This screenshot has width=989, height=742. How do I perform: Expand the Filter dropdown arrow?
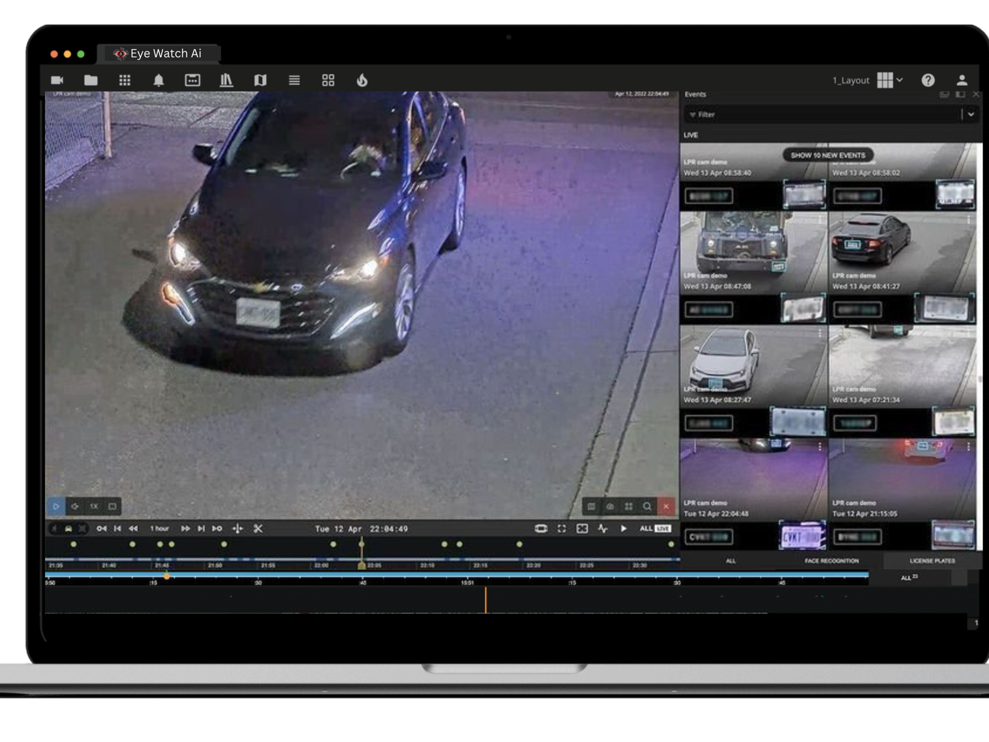[x=971, y=114]
